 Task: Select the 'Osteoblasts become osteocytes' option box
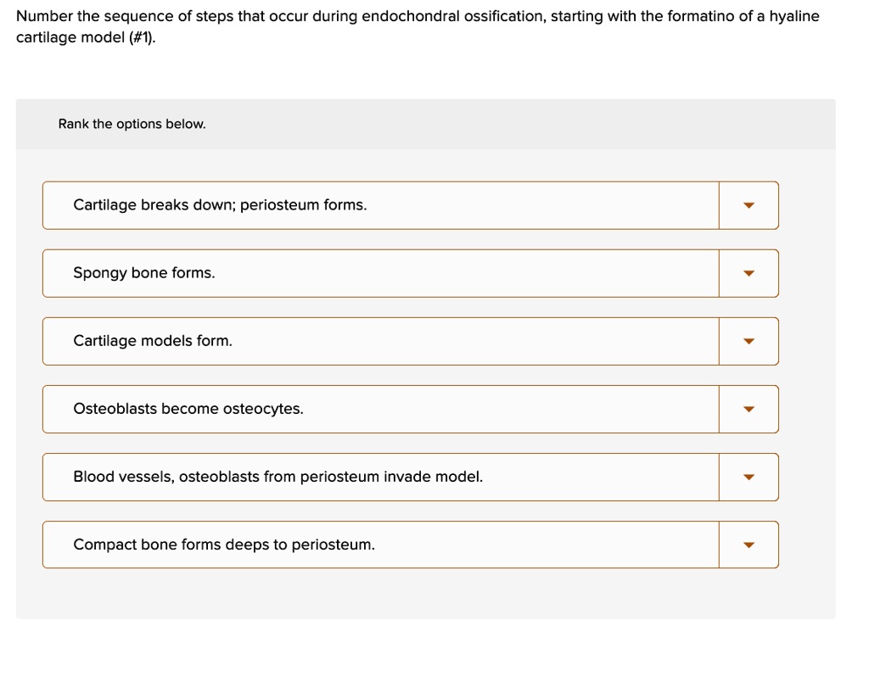pos(380,409)
